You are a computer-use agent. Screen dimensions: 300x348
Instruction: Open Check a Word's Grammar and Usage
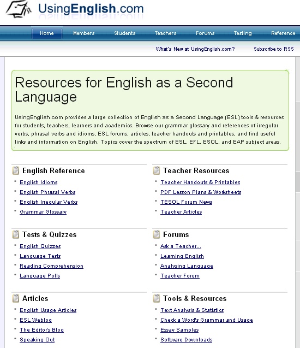[x=207, y=320]
